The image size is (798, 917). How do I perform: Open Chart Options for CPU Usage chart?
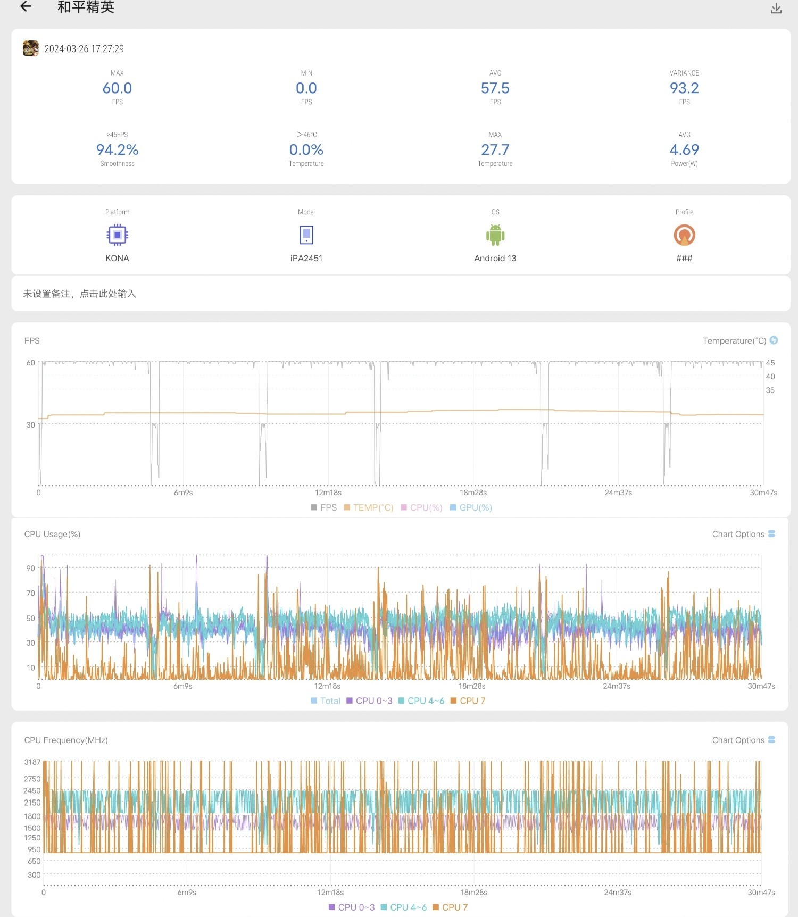(743, 534)
